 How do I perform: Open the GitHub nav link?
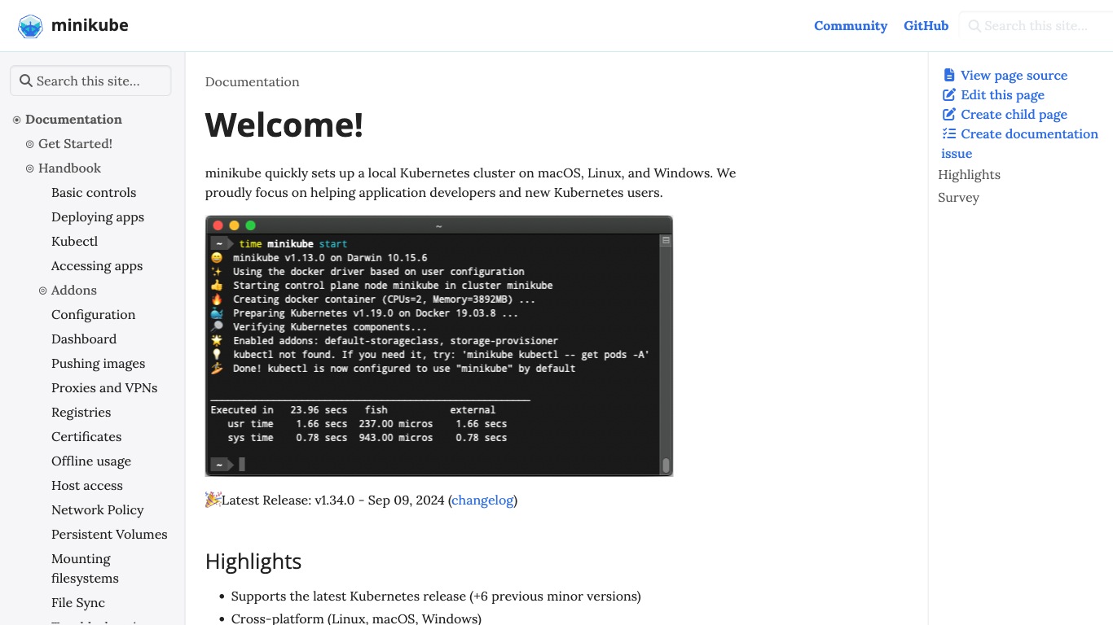[x=926, y=26]
